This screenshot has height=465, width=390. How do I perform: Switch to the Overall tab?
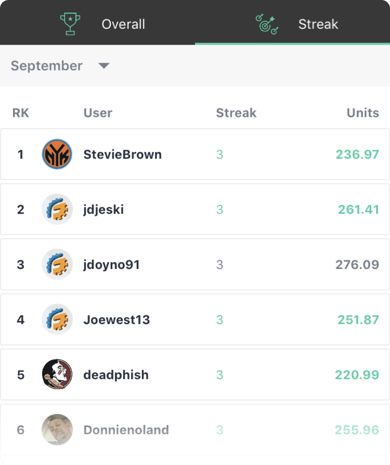click(x=123, y=24)
